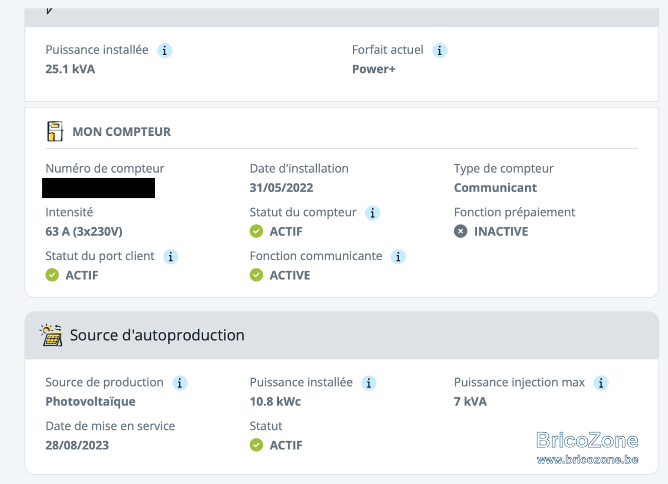The height and width of the screenshot is (484, 668).
Task: Select the Date d'installation label
Action: click(x=299, y=168)
